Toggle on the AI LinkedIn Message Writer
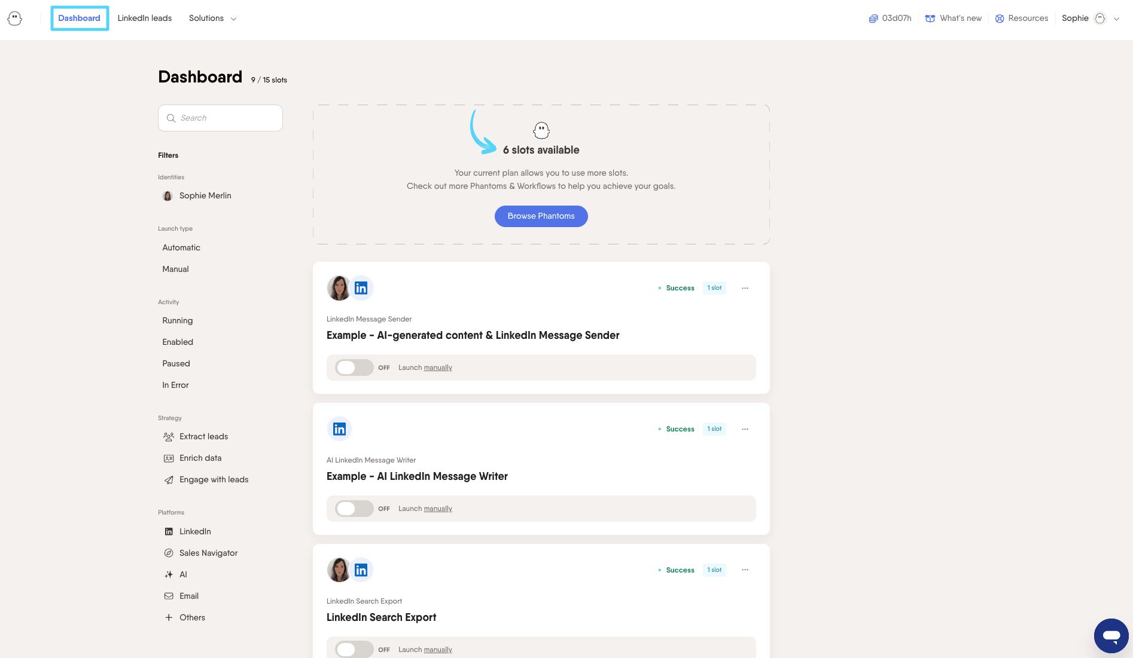Screen dimensions: 1133x658 (354, 509)
